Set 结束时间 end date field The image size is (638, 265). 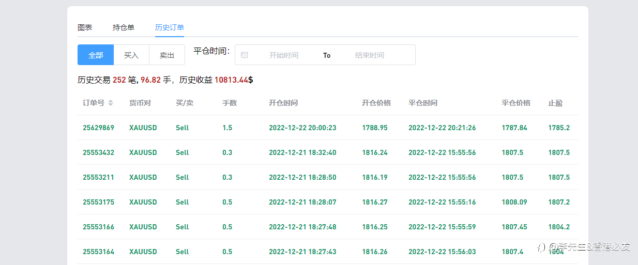click(x=370, y=55)
